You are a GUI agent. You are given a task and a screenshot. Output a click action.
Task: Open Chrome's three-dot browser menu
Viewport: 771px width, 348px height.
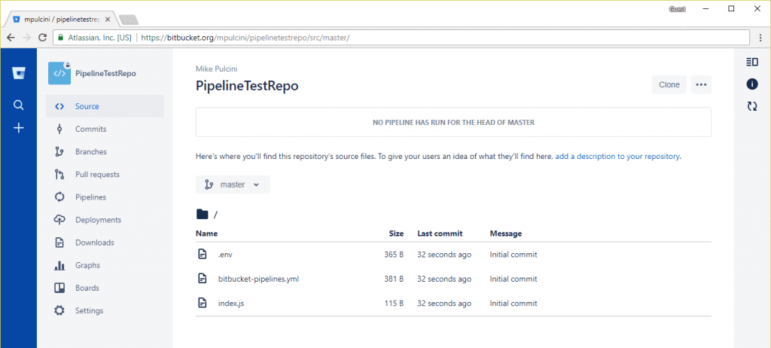(x=759, y=37)
